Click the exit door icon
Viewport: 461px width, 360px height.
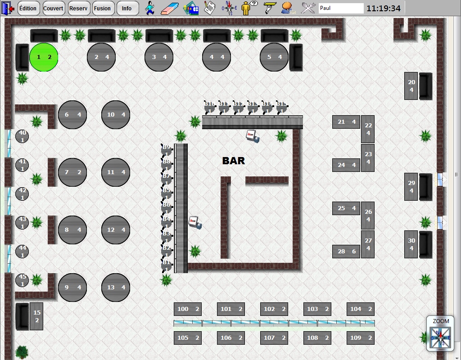(x=8, y=8)
